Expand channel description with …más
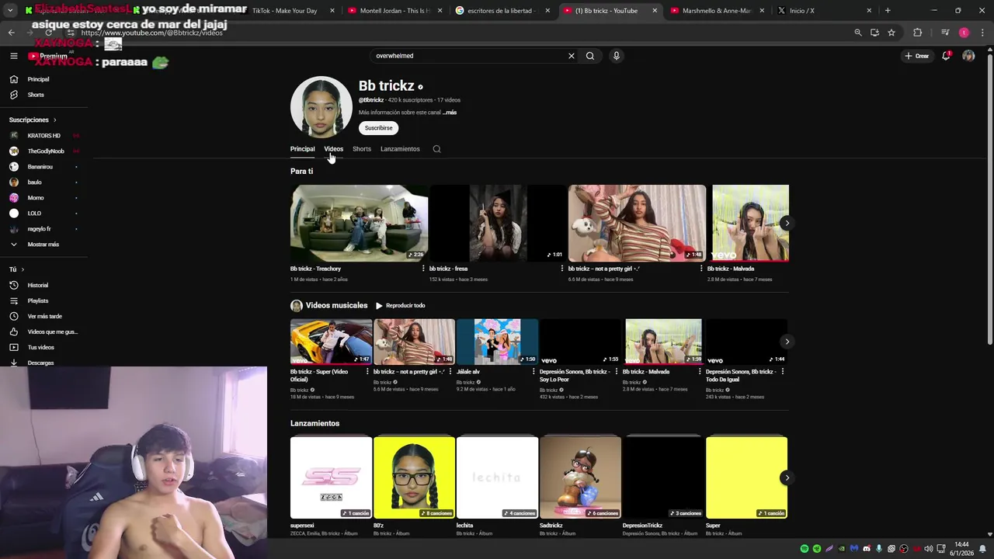Screen dimensions: 994x559 coord(450,113)
